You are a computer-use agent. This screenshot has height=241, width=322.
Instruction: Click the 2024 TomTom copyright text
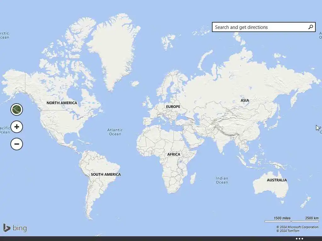288,231
